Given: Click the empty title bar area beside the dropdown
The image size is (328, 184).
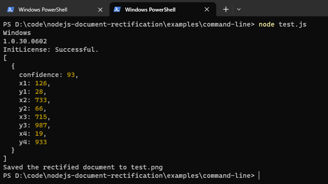Looking at the screenshot, I should tap(284, 9).
